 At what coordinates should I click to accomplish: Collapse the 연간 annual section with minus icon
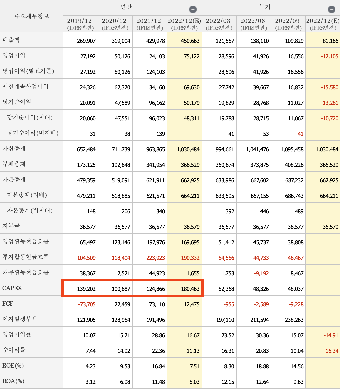[x=193, y=10]
